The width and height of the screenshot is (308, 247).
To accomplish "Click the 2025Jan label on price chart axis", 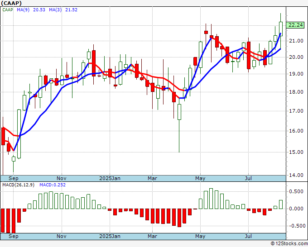I will [x=110, y=178].
